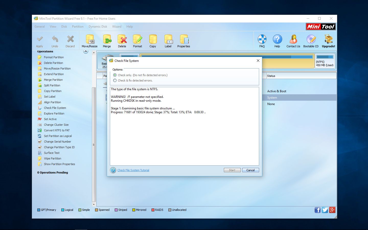
Task: Choose Set Partition as Logical operation
Action: (x=58, y=136)
